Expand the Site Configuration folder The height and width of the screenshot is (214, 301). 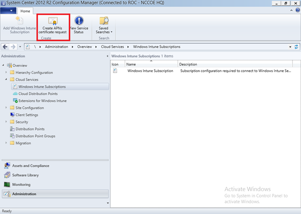tap(6, 108)
